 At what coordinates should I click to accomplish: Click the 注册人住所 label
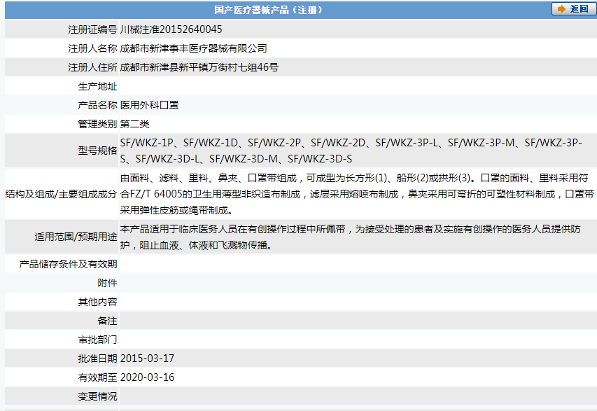(x=92, y=67)
